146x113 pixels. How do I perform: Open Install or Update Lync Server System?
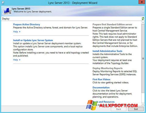pyautogui.click(x=33, y=40)
